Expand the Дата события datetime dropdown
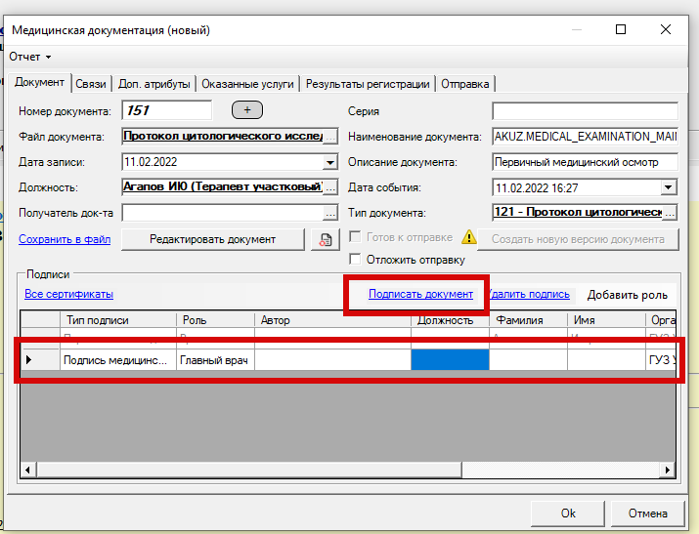 (669, 187)
